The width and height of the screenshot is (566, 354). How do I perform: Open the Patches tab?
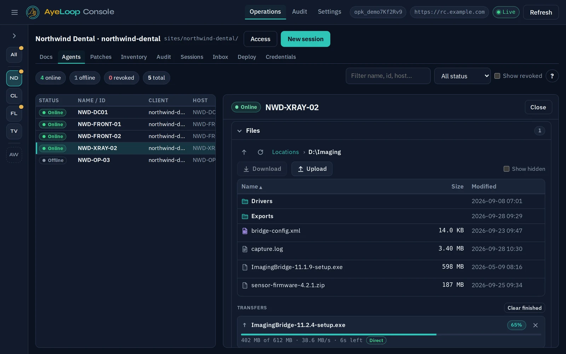coord(101,57)
